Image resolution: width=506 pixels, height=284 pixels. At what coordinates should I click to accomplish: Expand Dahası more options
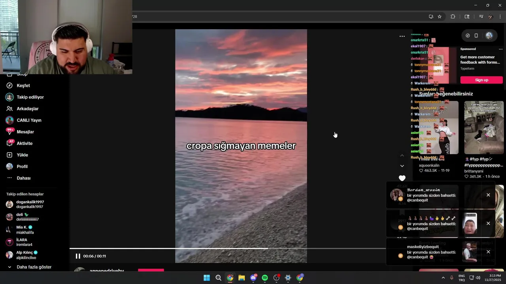tap(23, 178)
